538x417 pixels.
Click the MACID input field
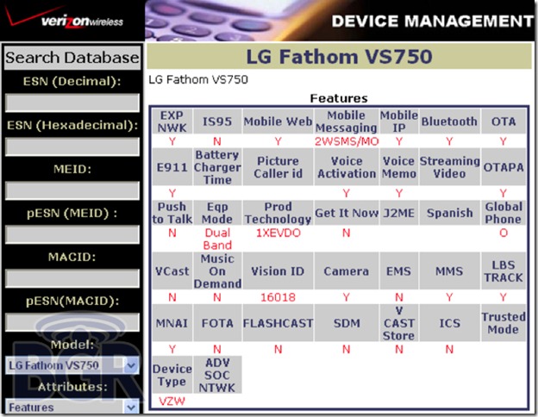click(x=72, y=278)
